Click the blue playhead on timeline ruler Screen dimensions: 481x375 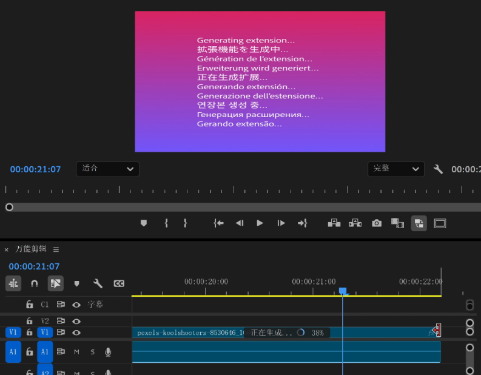343,292
